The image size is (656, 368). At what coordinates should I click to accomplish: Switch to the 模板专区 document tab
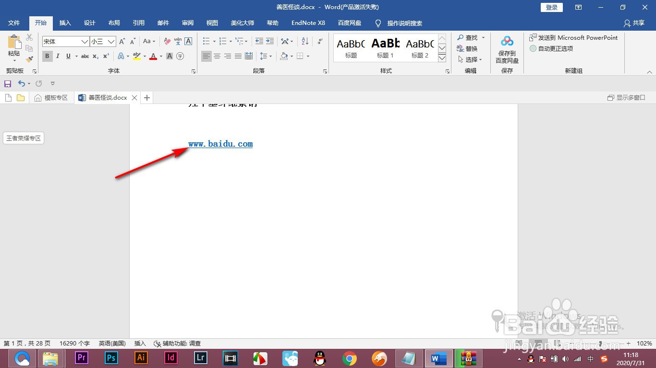coord(52,98)
